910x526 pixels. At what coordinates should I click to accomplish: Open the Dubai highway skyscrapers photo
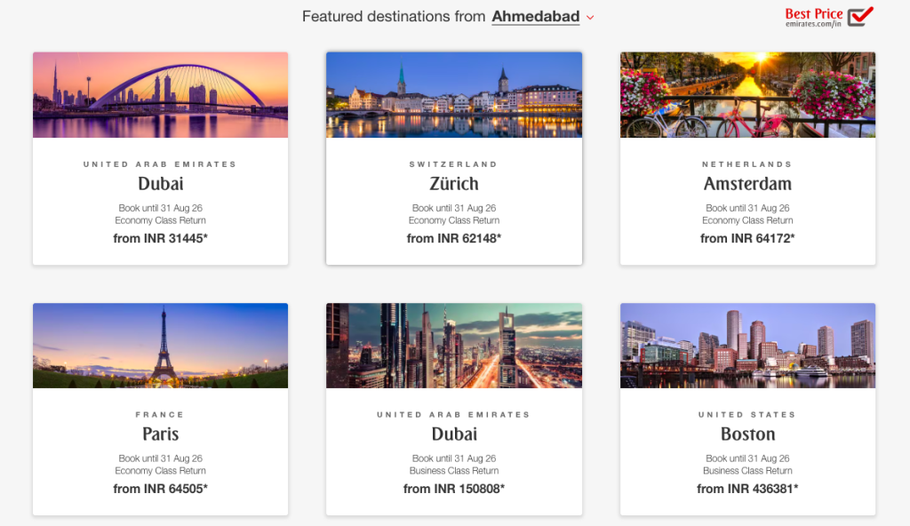pos(454,346)
